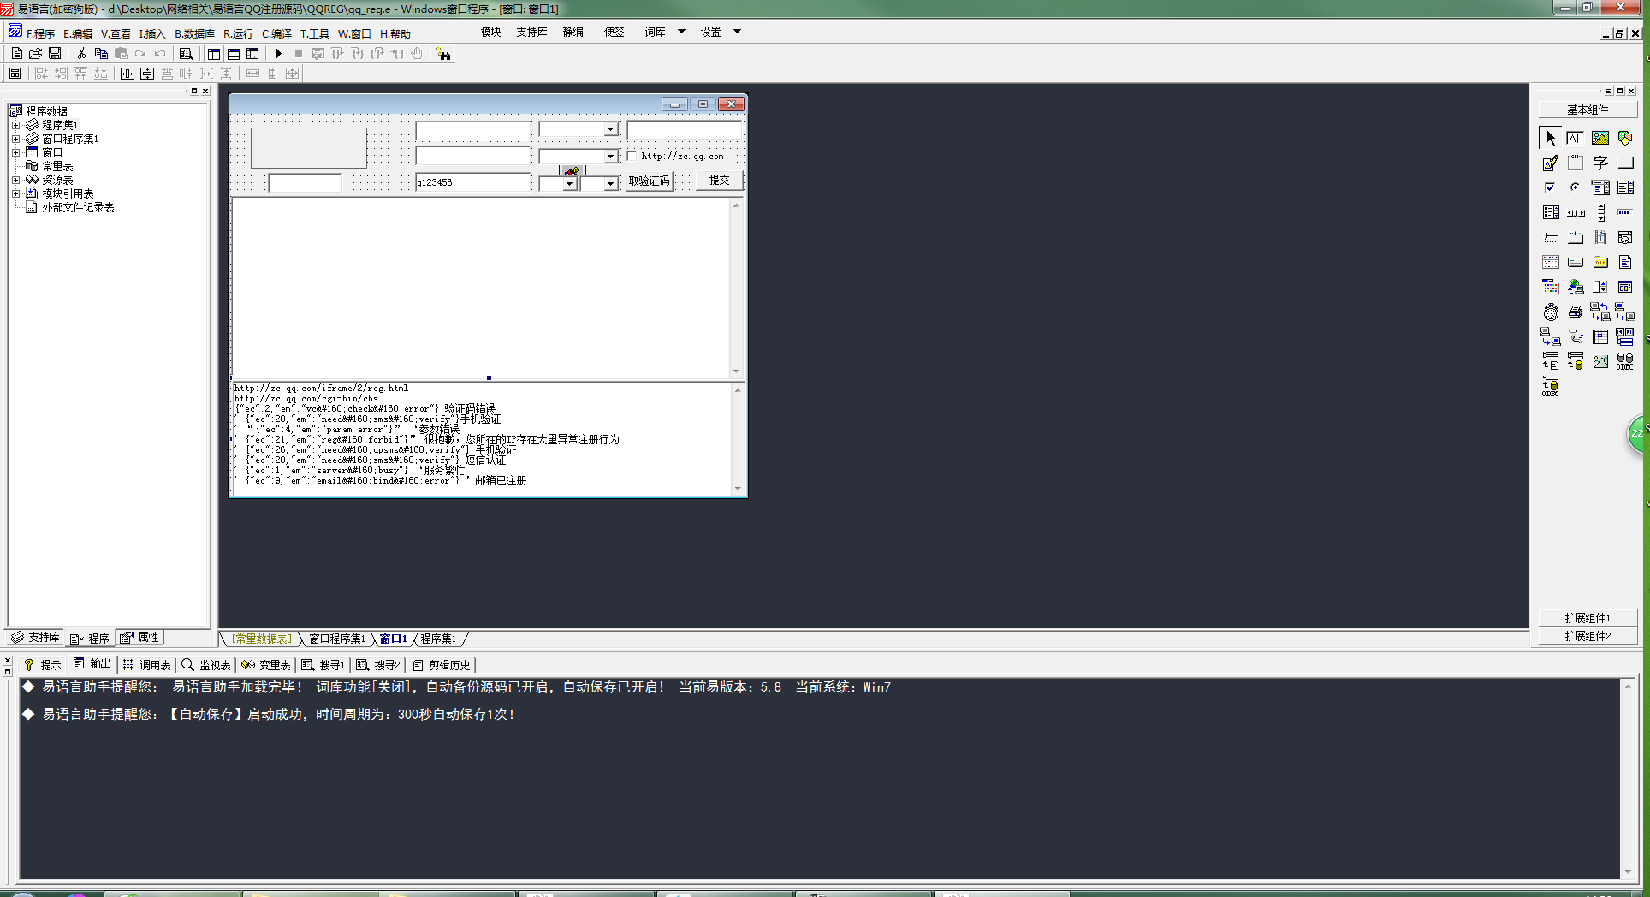Click the Save file toolbar icon

(55, 54)
